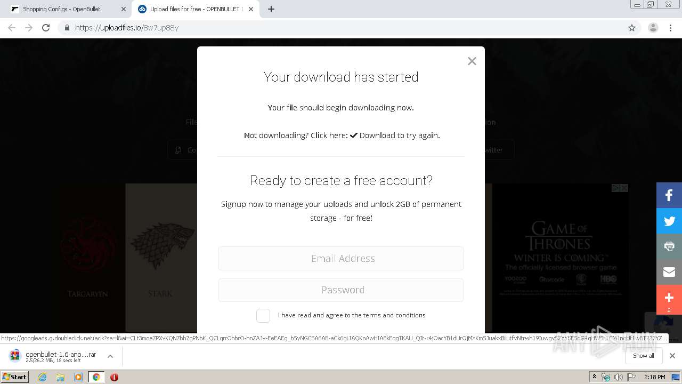This screenshot has width=682, height=384.
Task: Open Action Center flag icon
Action: click(631, 377)
